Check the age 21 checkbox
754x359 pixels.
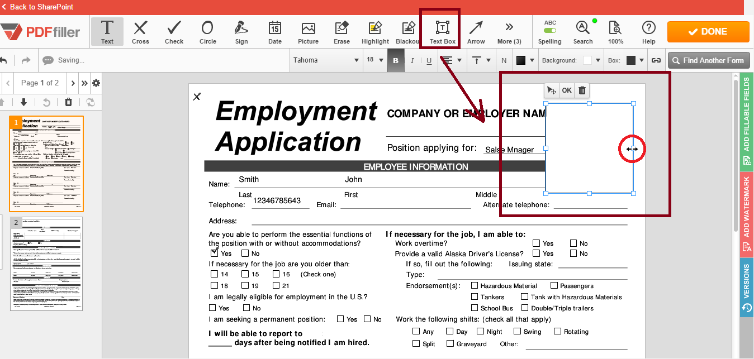click(x=276, y=285)
